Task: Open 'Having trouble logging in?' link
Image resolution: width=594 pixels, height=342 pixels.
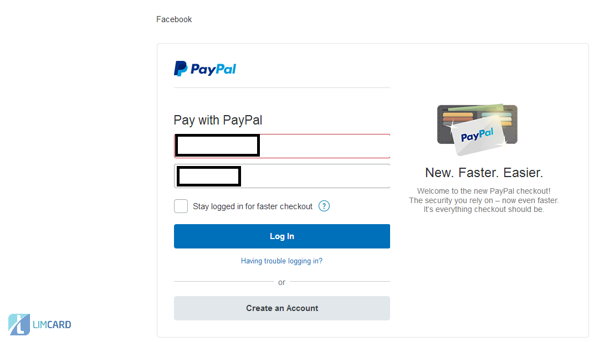Action: click(x=281, y=261)
